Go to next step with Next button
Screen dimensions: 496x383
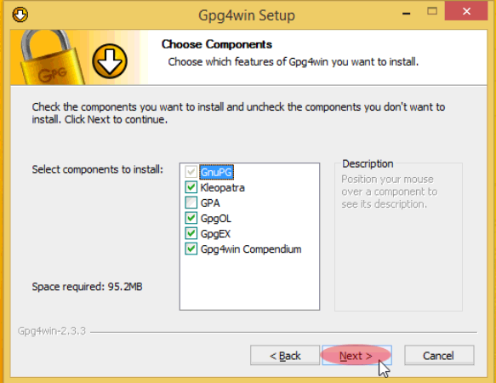pyautogui.click(x=356, y=356)
